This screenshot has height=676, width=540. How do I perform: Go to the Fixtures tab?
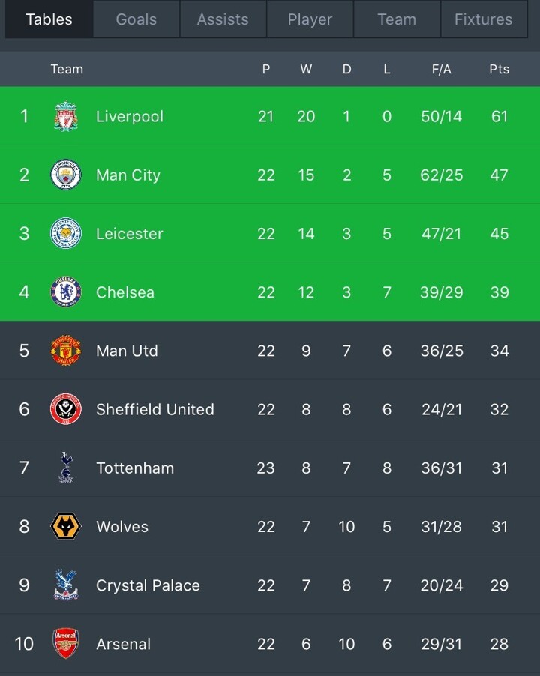point(483,19)
